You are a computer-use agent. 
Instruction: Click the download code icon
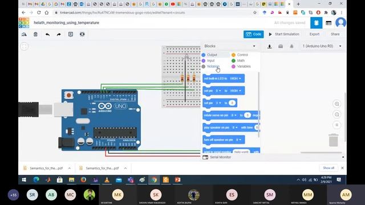click(269, 46)
